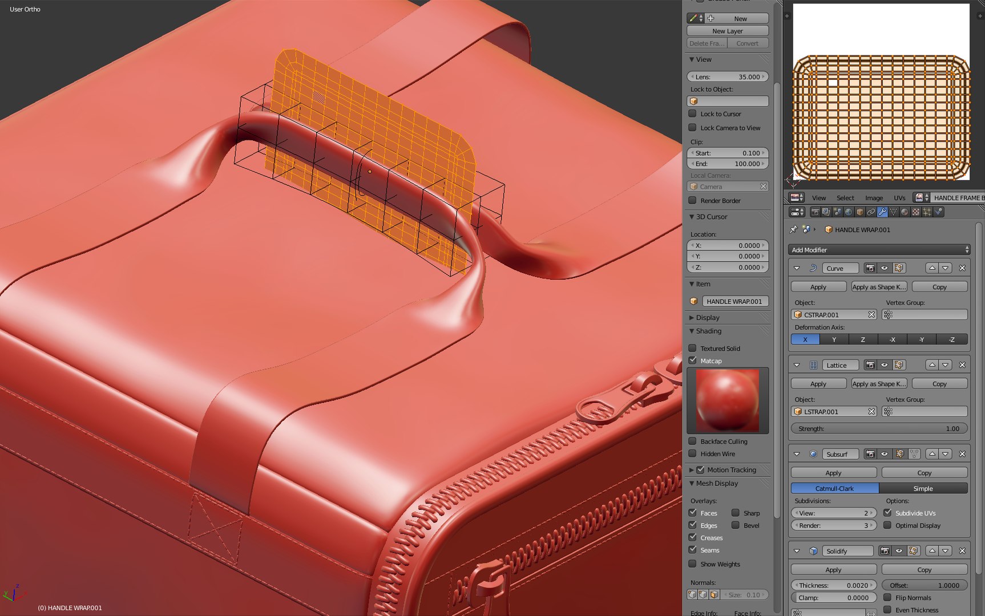Image resolution: width=985 pixels, height=616 pixels.
Task: Open the Material properties tab (sphere icon)
Action: [905, 212]
